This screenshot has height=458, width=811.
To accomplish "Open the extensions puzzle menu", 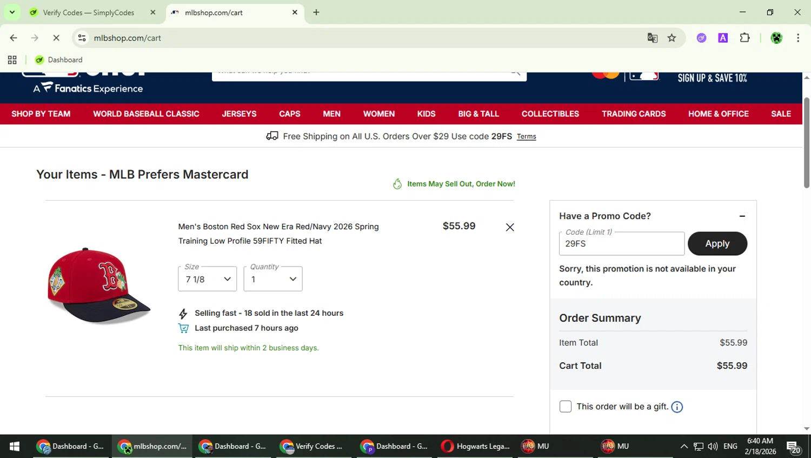I will 744,38.
